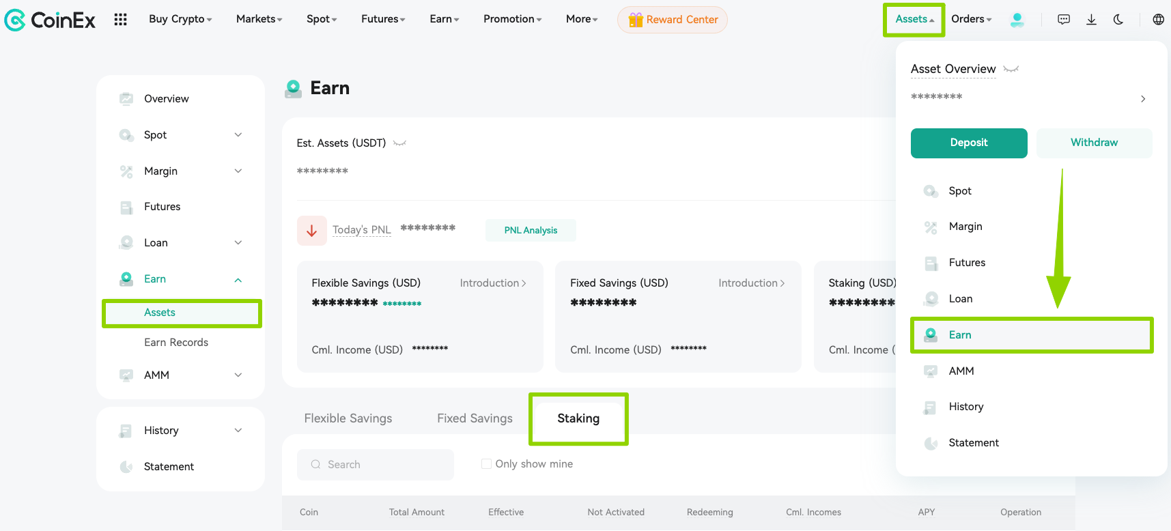Screen dimensions: 1171x531
Task: Click the Loan icon in the left sidebar
Action: click(x=126, y=243)
